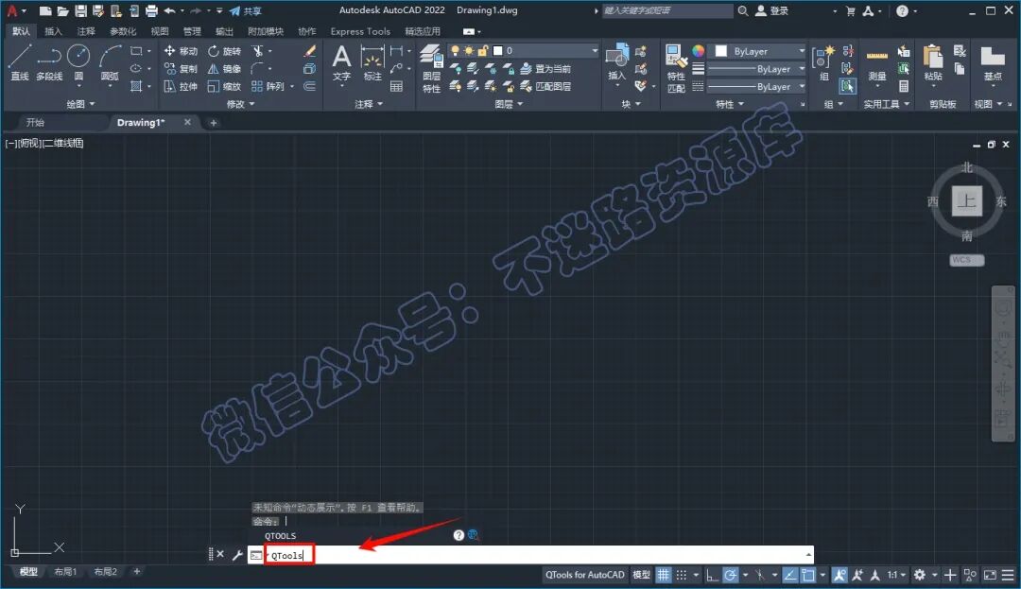Screen dimensions: 1021x589
Task: Click the 登录 sign-in button
Action: (771, 11)
